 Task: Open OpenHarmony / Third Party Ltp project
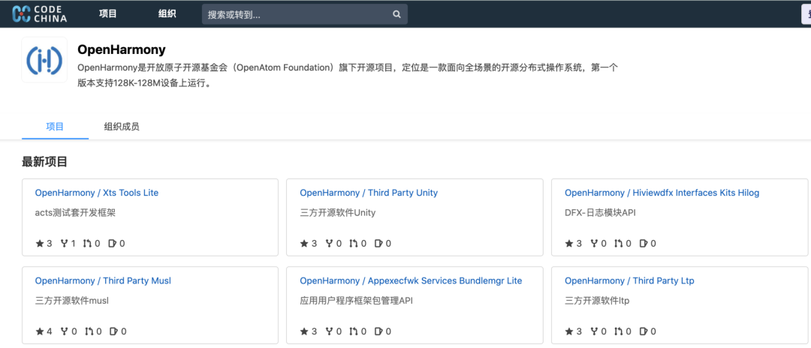(629, 281)
